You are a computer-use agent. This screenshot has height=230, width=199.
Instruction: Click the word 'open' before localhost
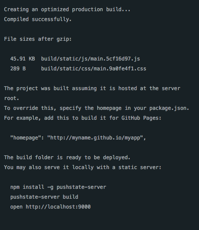[17, 207]
